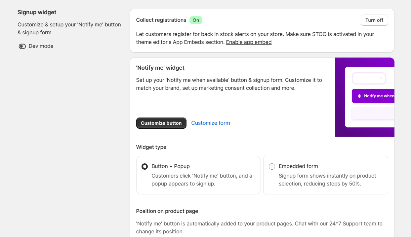Turn off Collect registrations
This screenshot has height=237, width=411.
pos(374,20)
